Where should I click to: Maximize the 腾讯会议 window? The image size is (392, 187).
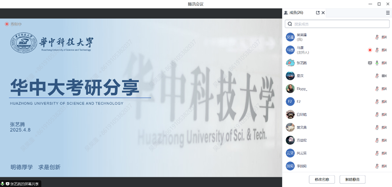click(x=379, y=4)
